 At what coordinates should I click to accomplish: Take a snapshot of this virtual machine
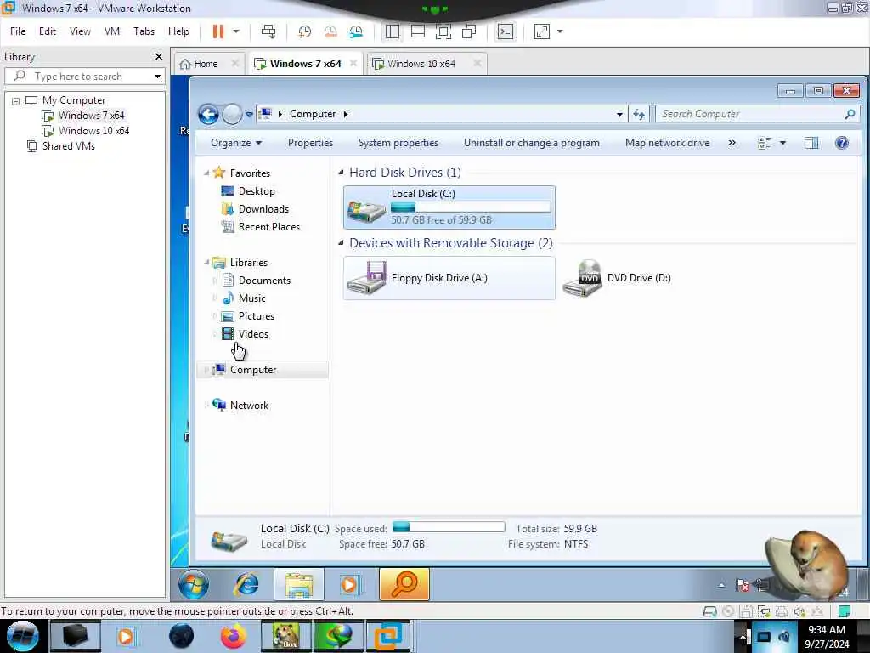coord(304,31)
